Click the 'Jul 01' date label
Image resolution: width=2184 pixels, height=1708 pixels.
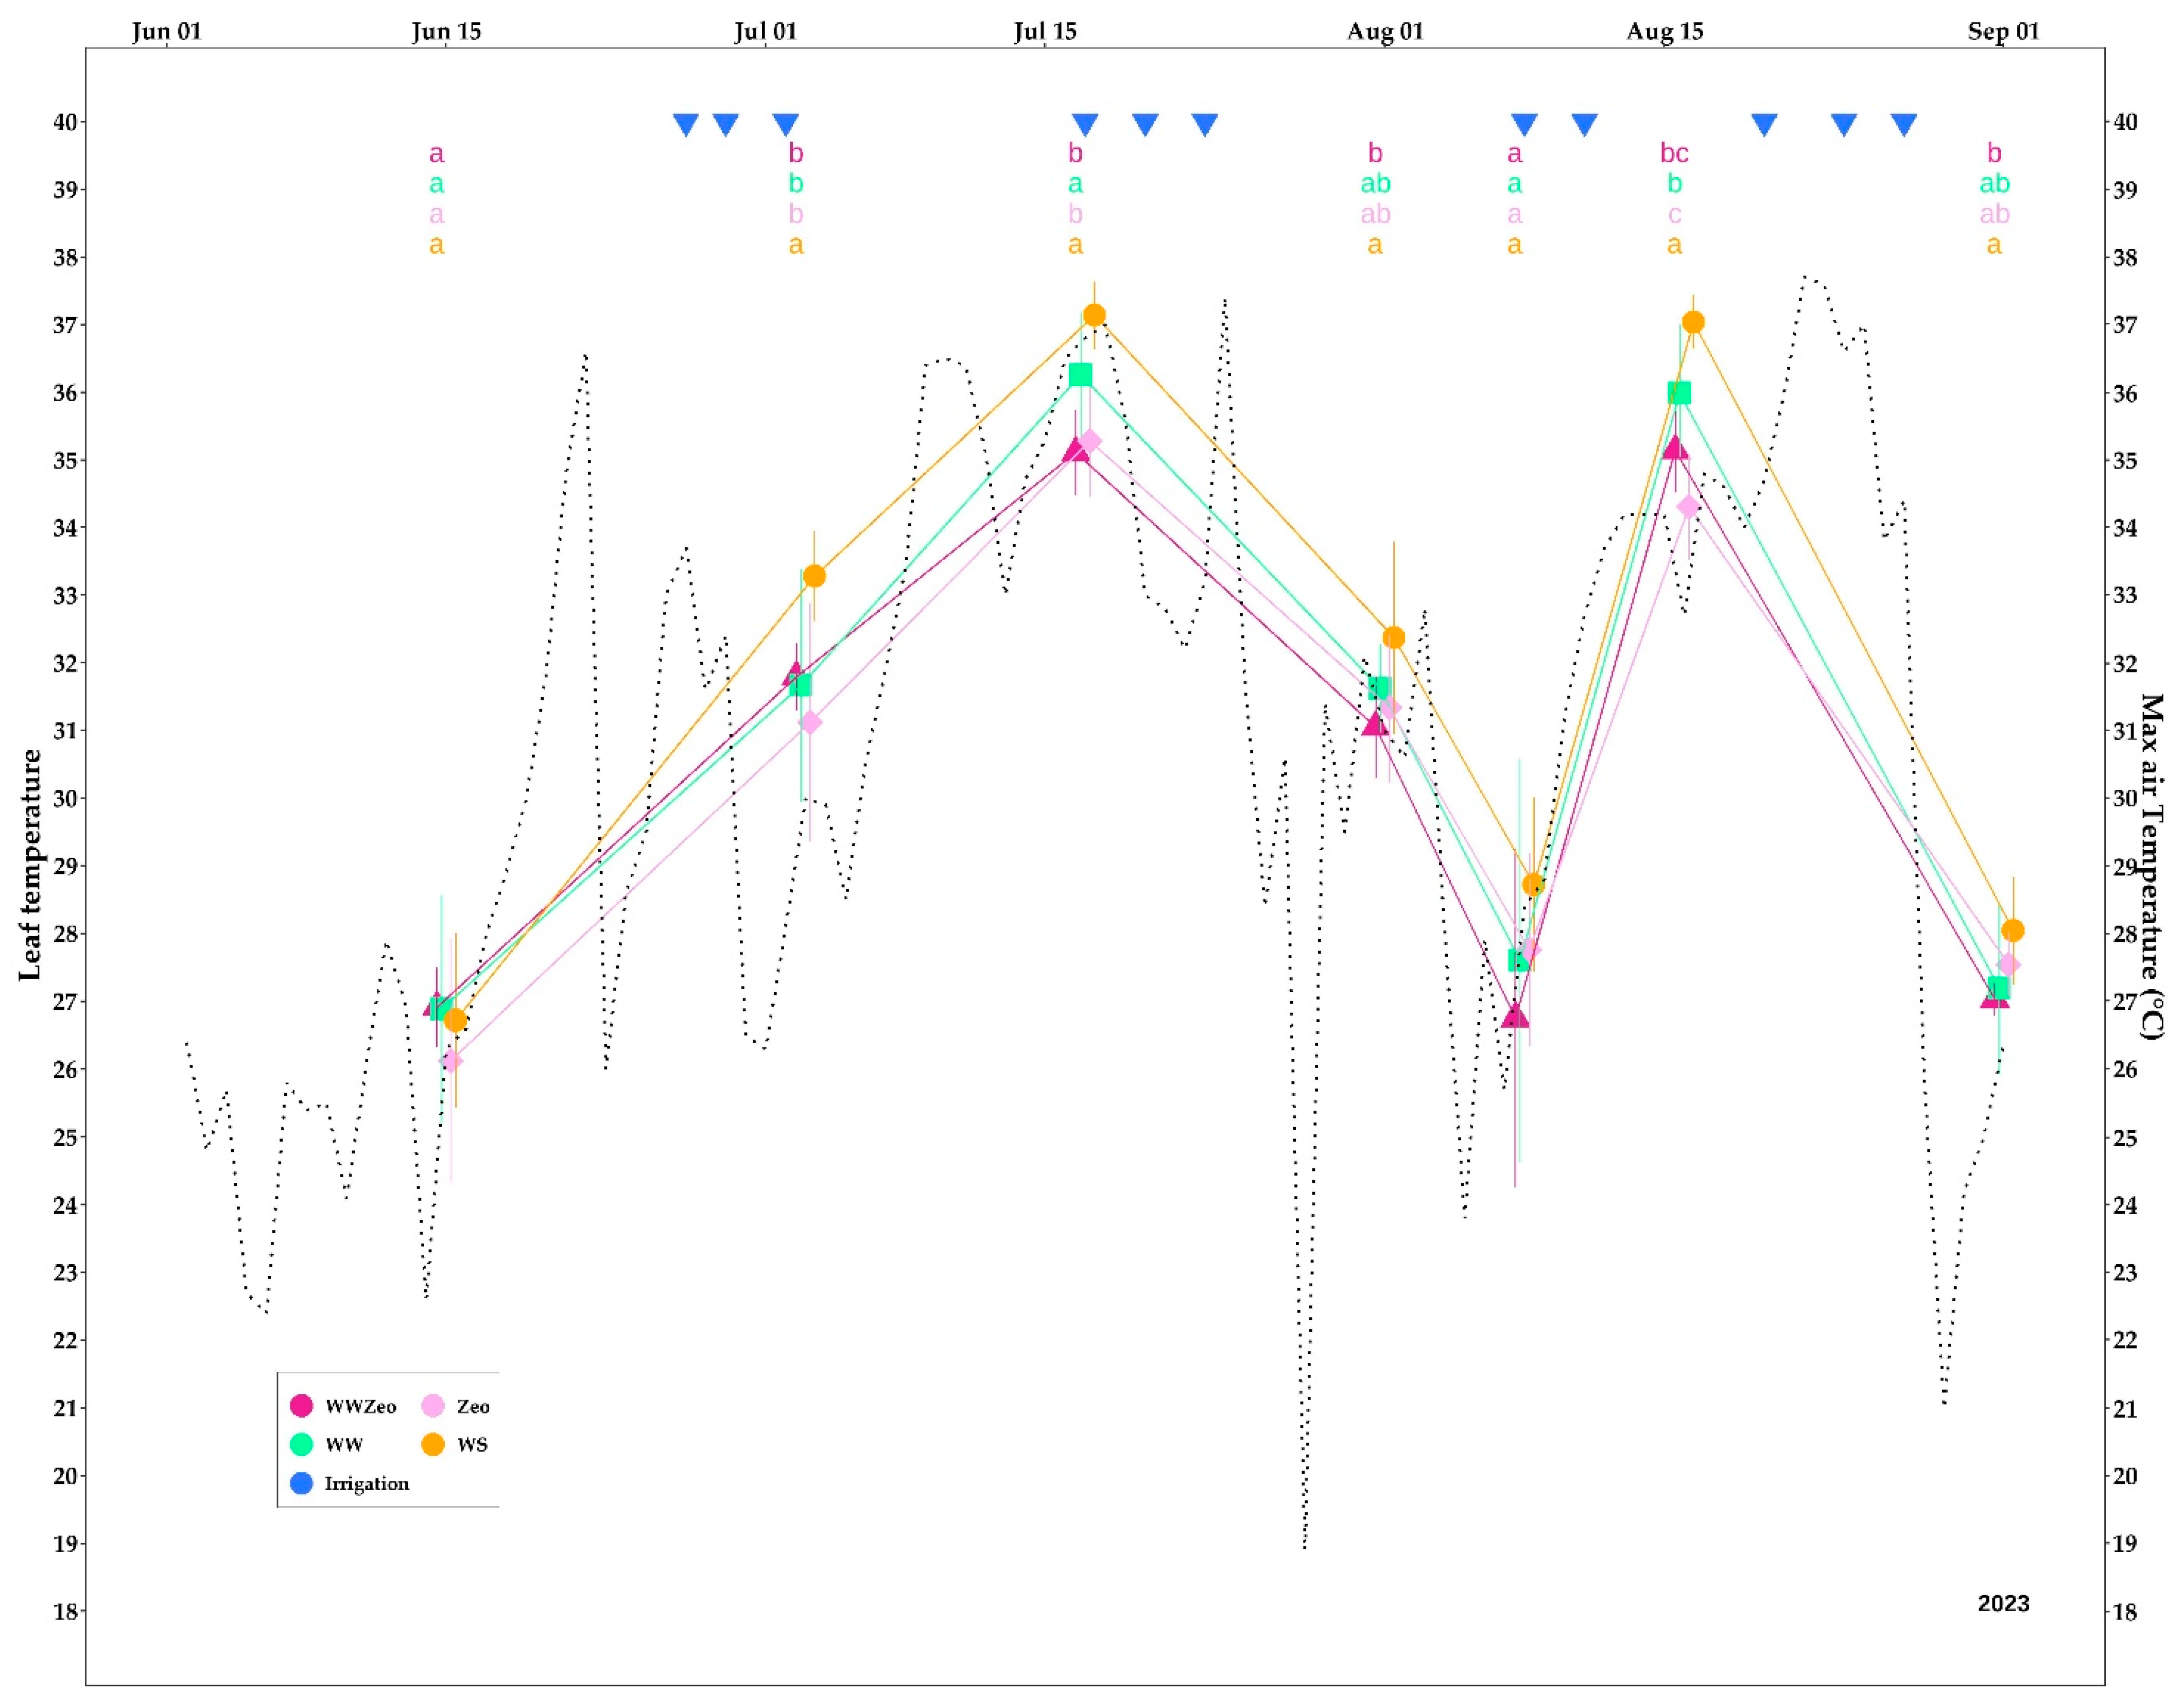pos(765,31)
